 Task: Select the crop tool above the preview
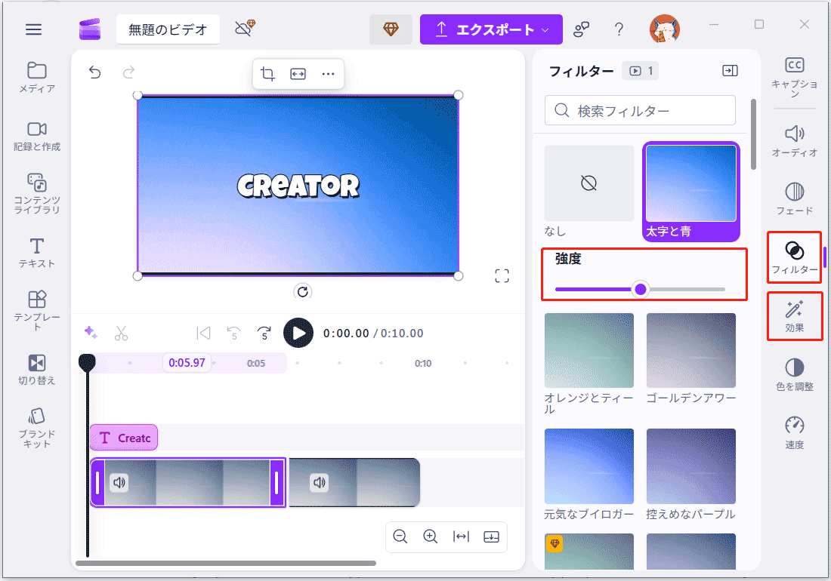tap(267, 73)
